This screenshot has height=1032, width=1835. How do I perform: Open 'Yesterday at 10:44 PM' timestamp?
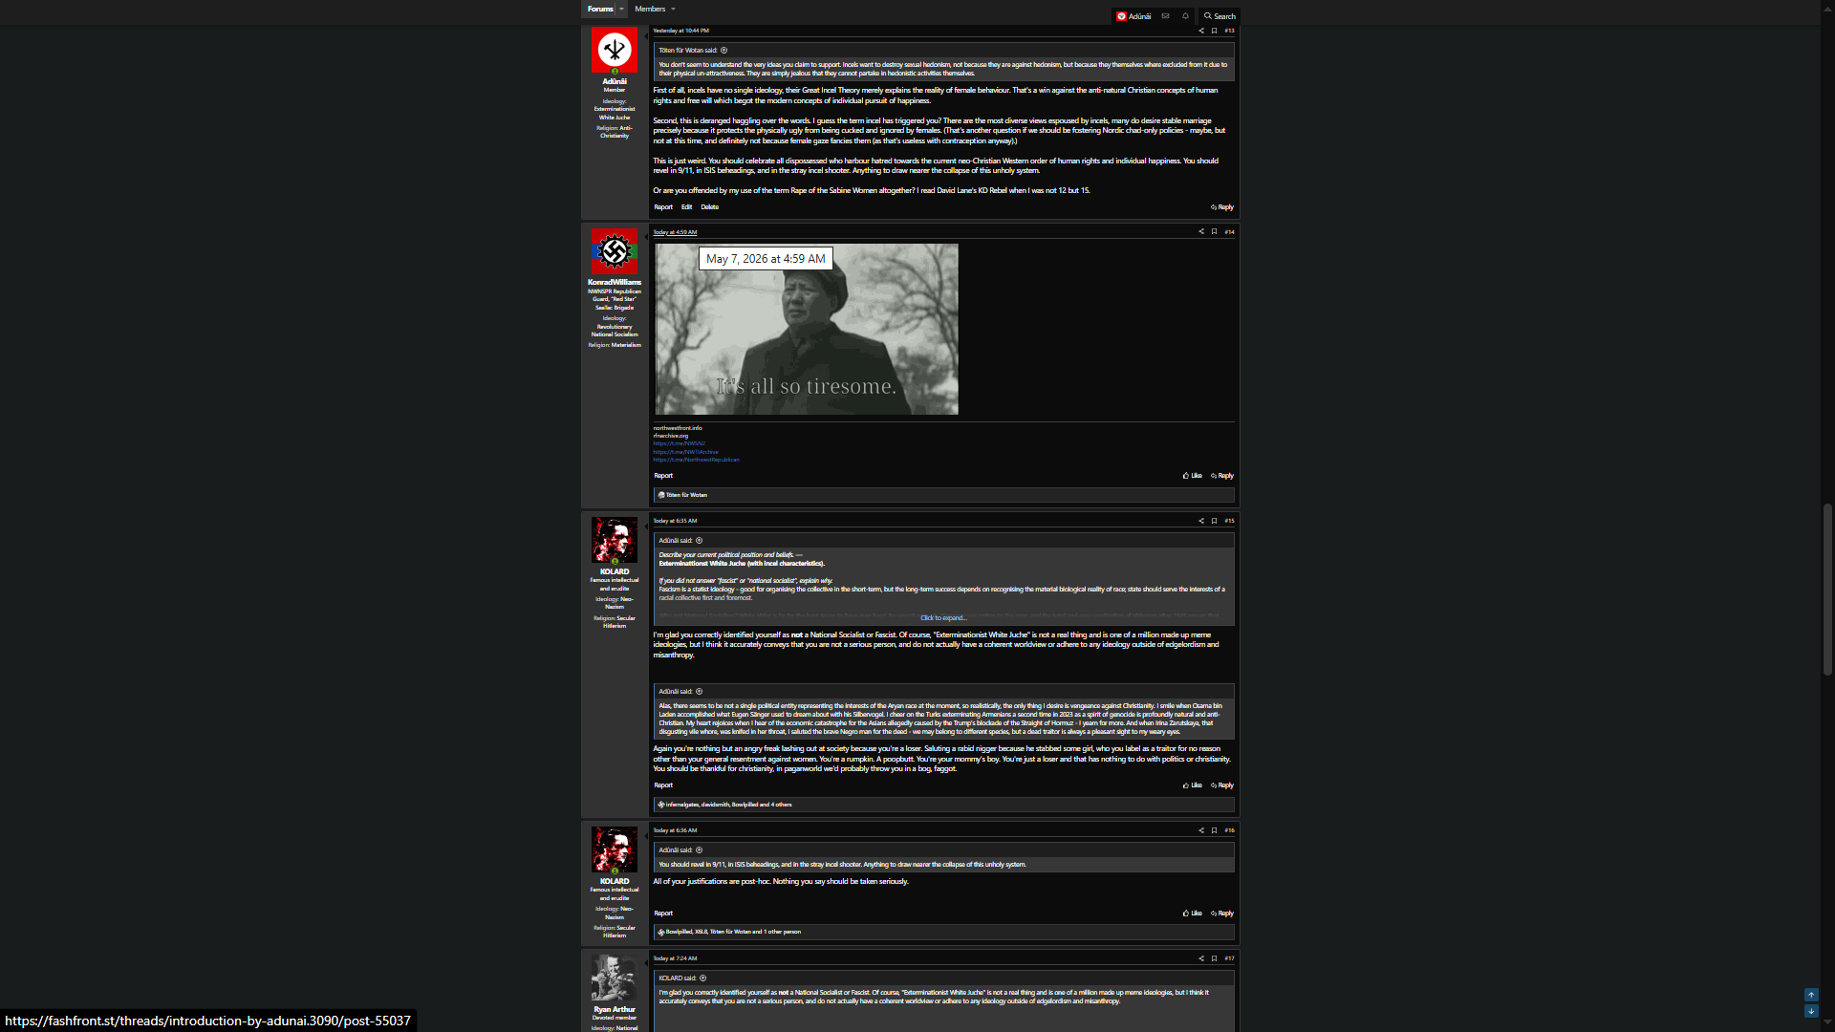pyautogui.click(x=680, y=31)
